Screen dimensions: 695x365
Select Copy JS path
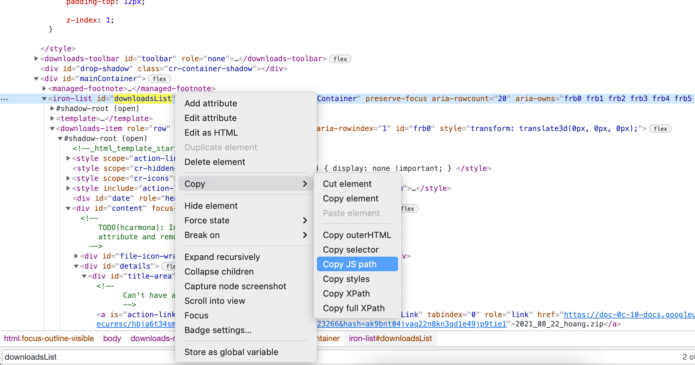[x=349, y=264]
